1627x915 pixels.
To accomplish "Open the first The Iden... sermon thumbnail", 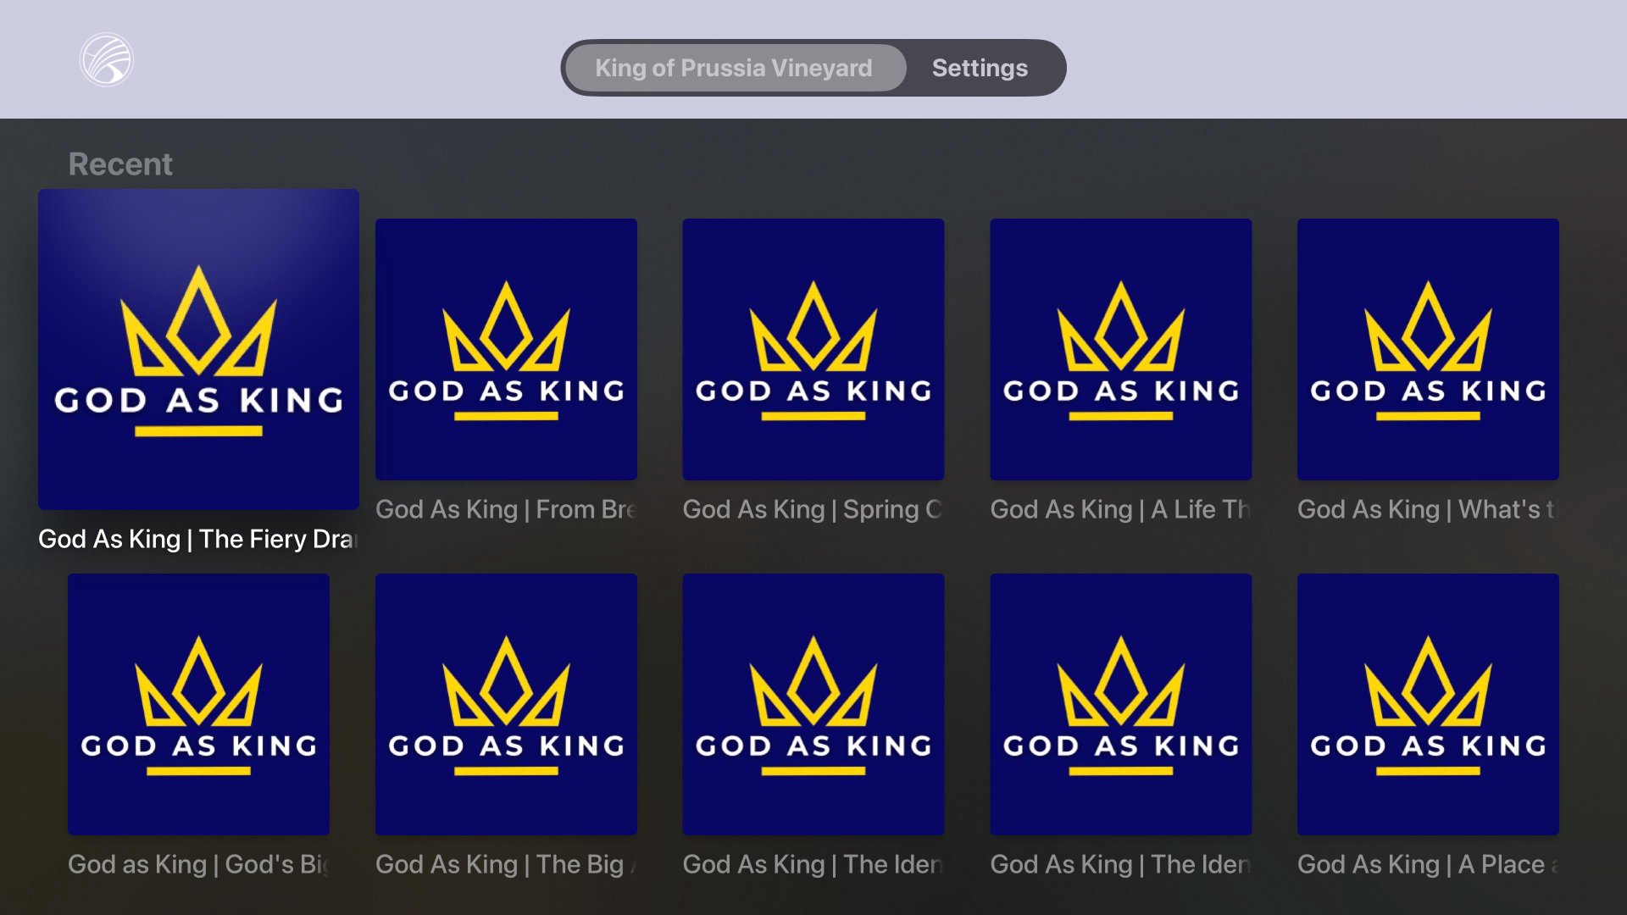I will pyautogui.click(x=813, y=704).
